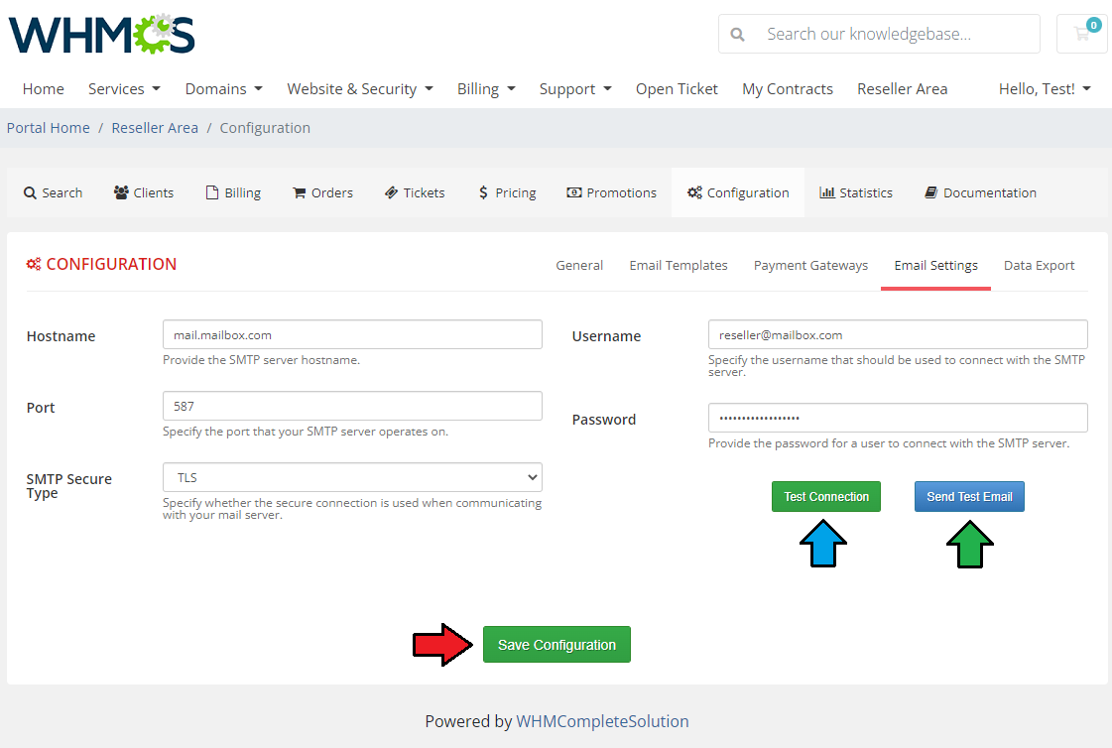Click the Orders cart icon
The image size is (1112, 748).
click(300, 192)
